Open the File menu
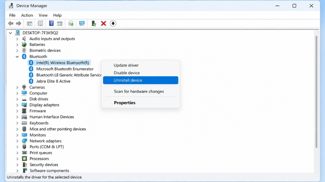 (x=12, y=15)
